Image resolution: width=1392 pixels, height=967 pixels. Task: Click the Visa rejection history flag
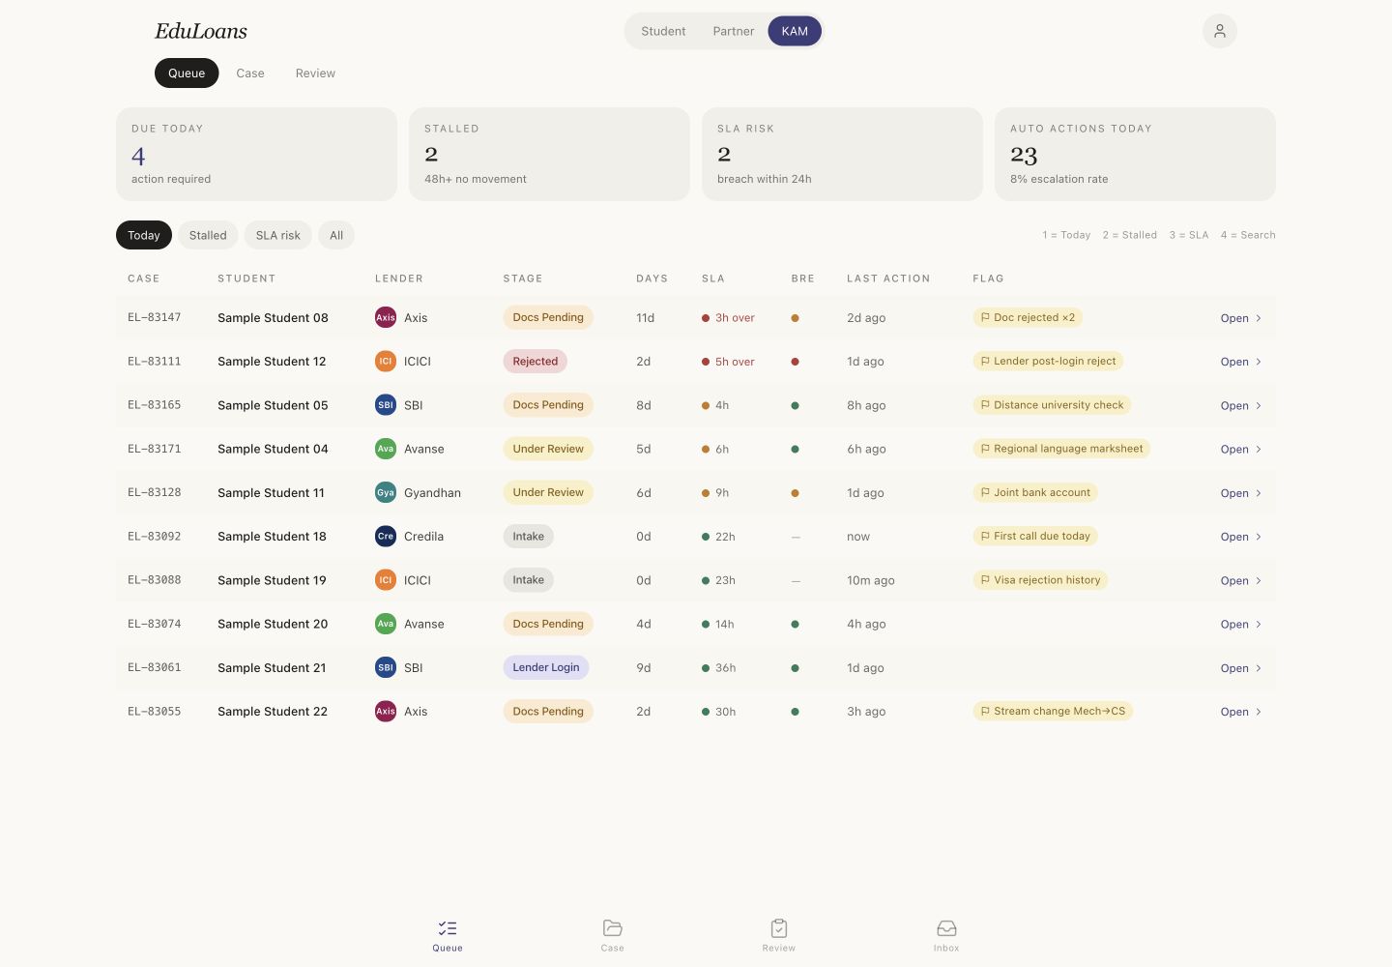1040,580
